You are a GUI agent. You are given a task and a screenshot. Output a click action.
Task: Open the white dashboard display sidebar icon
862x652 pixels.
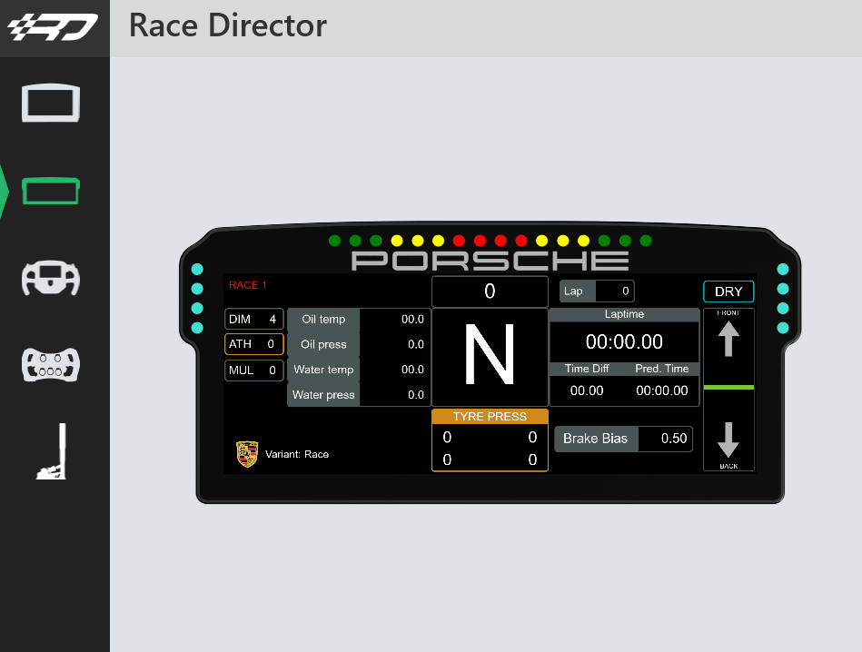(x=51, y=103)
